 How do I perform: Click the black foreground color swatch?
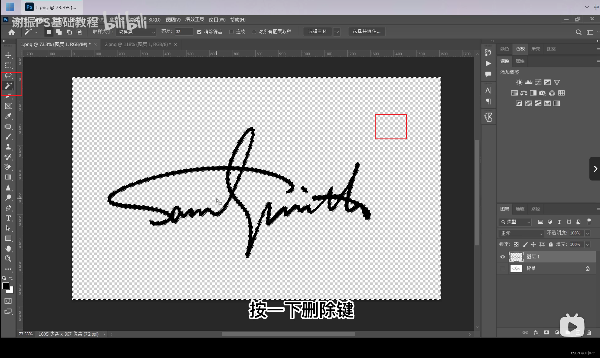tap(5, 286)
